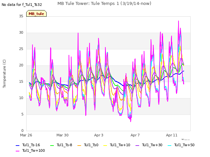This screenshot has height=157, width=210.
Task: Click the cyan Tul1_Tw+50 legend color marker
Action: click(170, 145)
